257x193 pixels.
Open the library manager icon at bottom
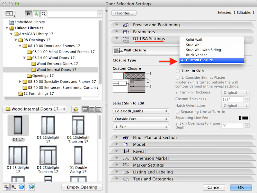pos(6,187)
